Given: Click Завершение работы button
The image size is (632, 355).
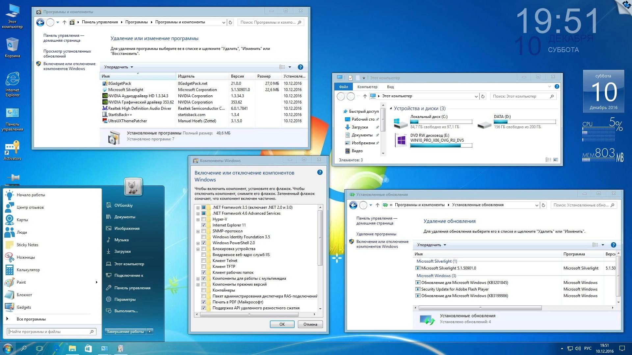Looking at the screenshot, I should (125, 332).
